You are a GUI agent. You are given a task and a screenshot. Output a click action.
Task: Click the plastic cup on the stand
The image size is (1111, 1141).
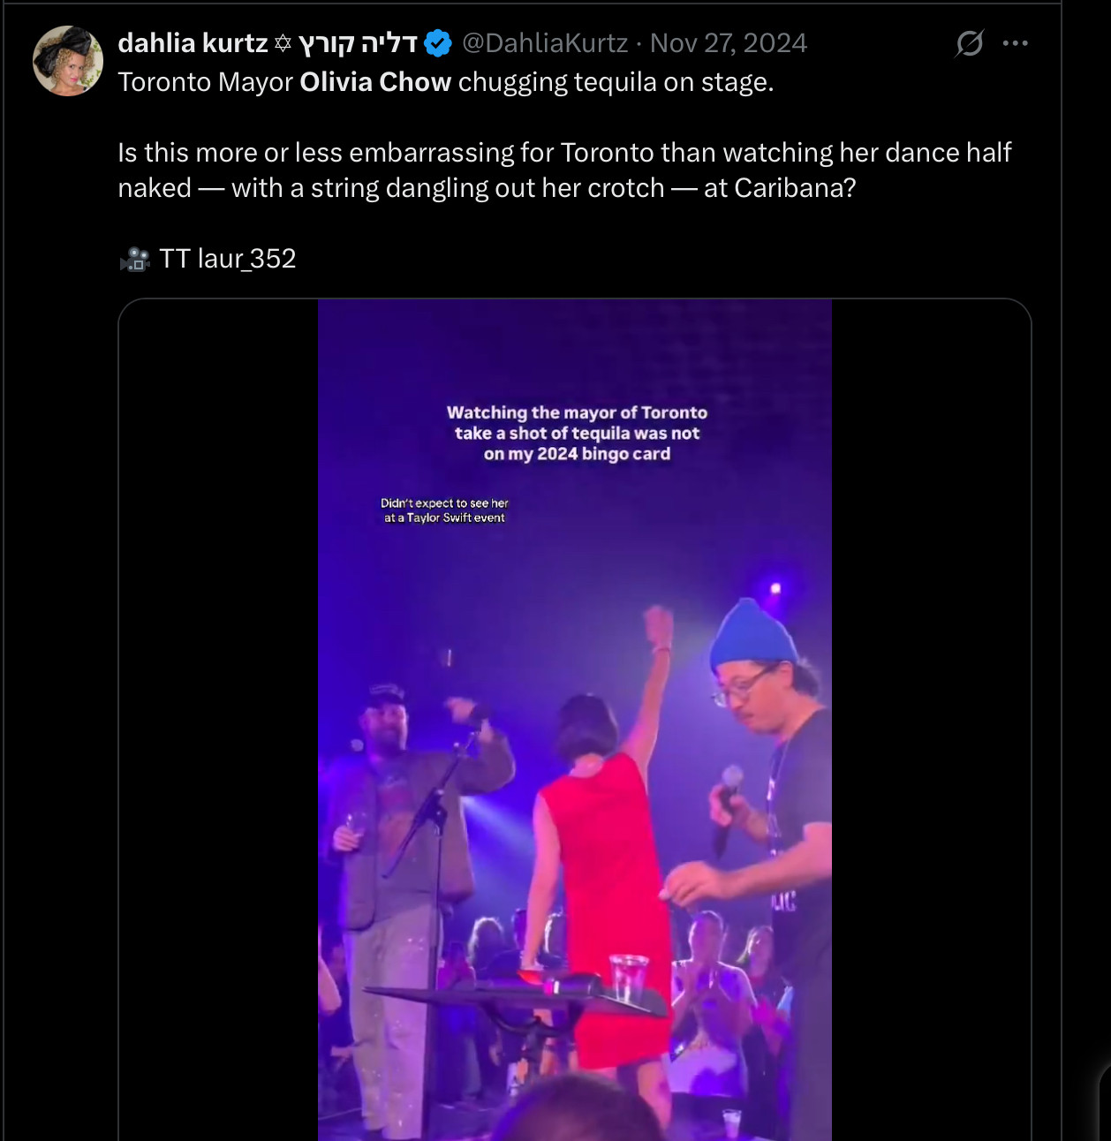pyautogui.click(x=628, y=976)
